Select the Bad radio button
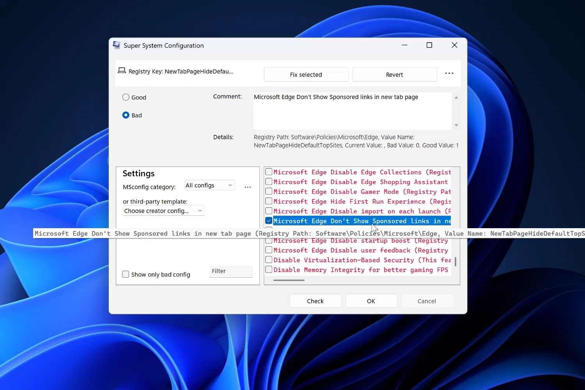This screenshot has width=585, height=390. 126,115
